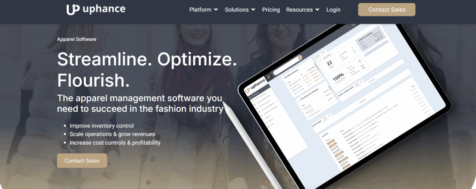Image resolution: width=476 pixels, height=189 pixels.
Task: Click the Platform menu label
Action: (x=200, y=10)
